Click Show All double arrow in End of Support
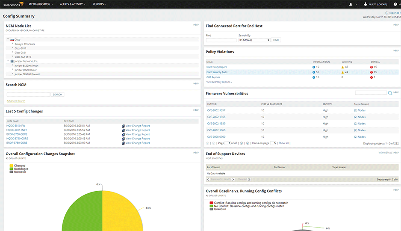401x231 pixels. click(249, 180)
